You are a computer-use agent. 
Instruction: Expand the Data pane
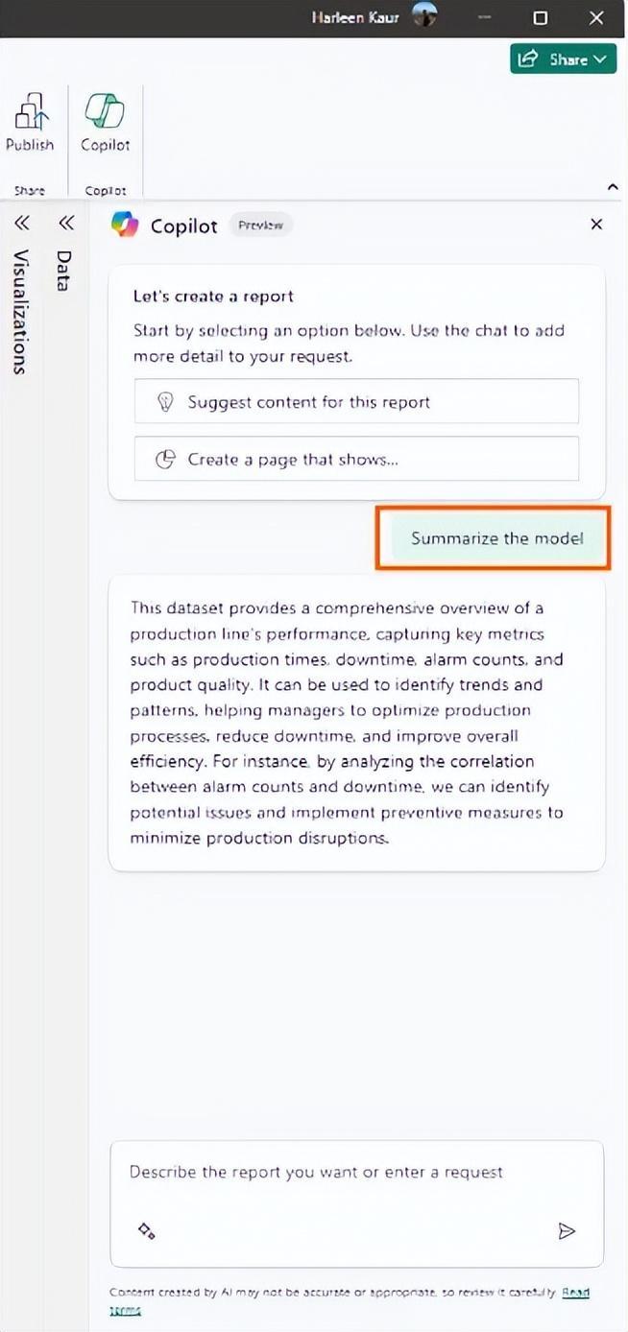tap(65, 224)
